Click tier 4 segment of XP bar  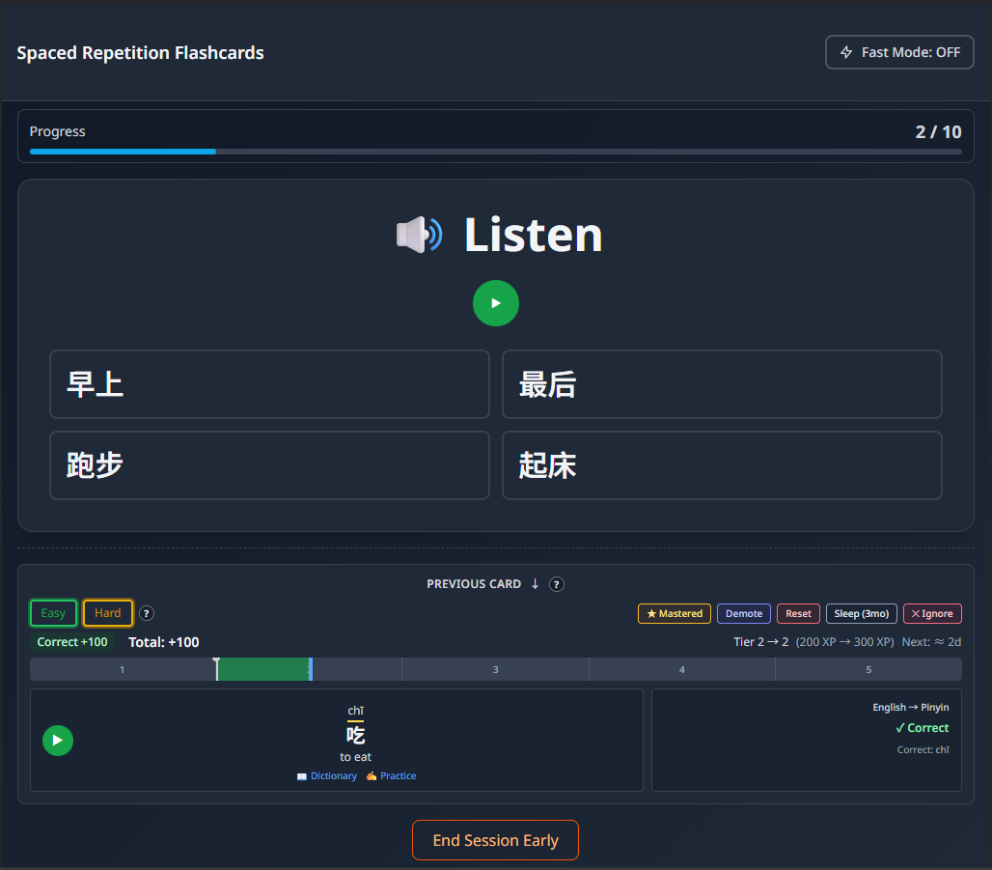(x=682, y=669)
